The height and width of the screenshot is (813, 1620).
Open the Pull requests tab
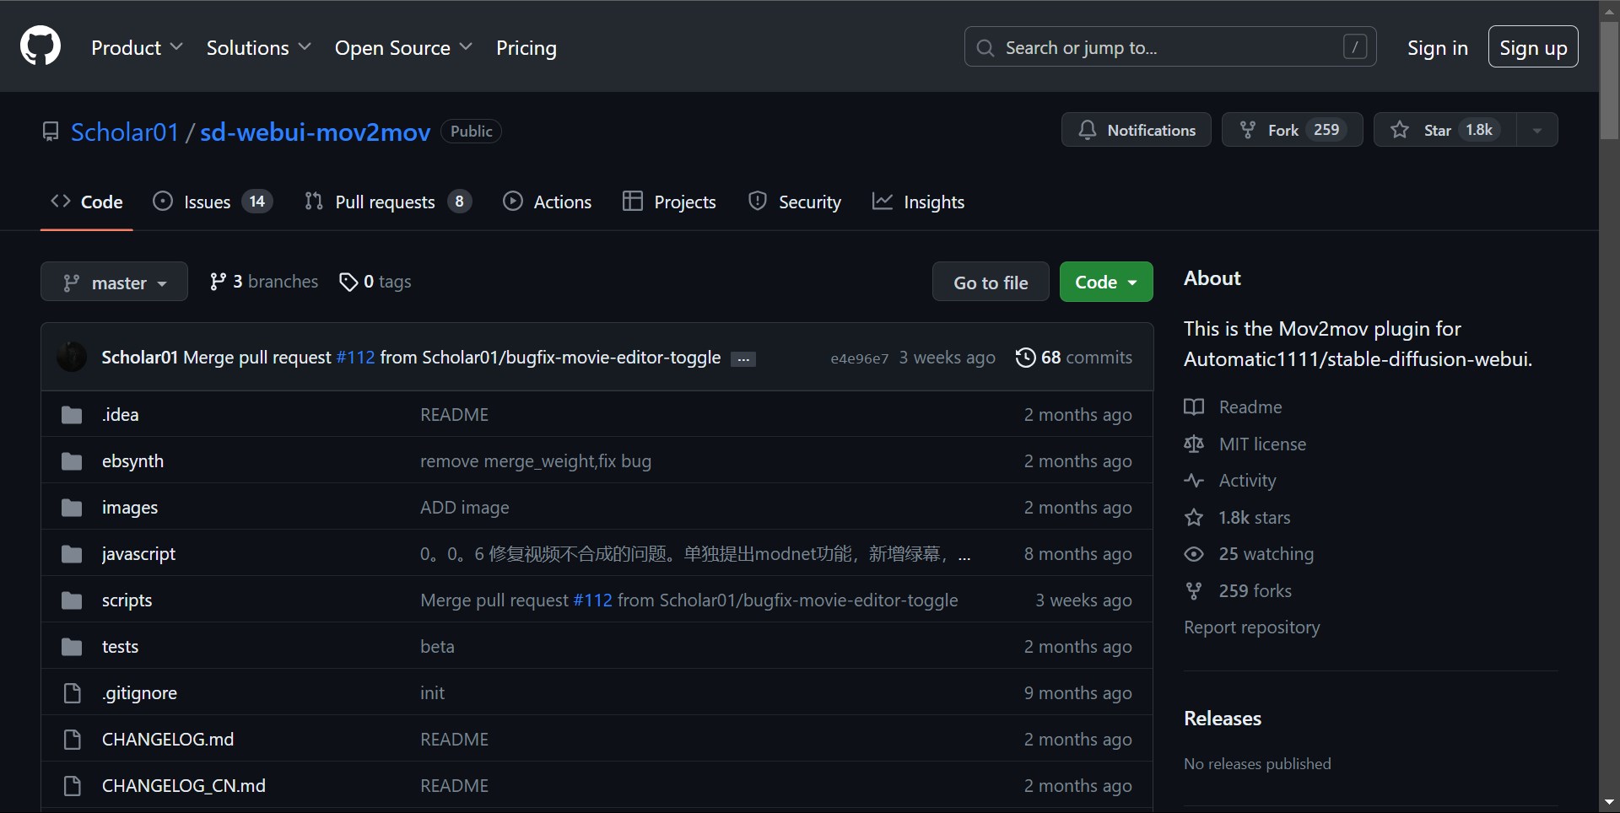(386, 202)
